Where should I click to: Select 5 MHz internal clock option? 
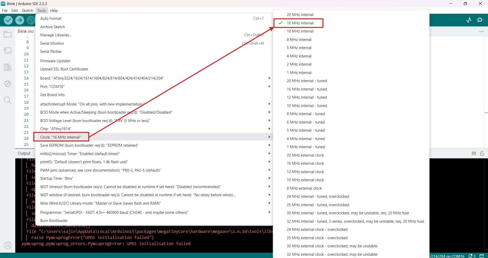click(x=351, y=48)
